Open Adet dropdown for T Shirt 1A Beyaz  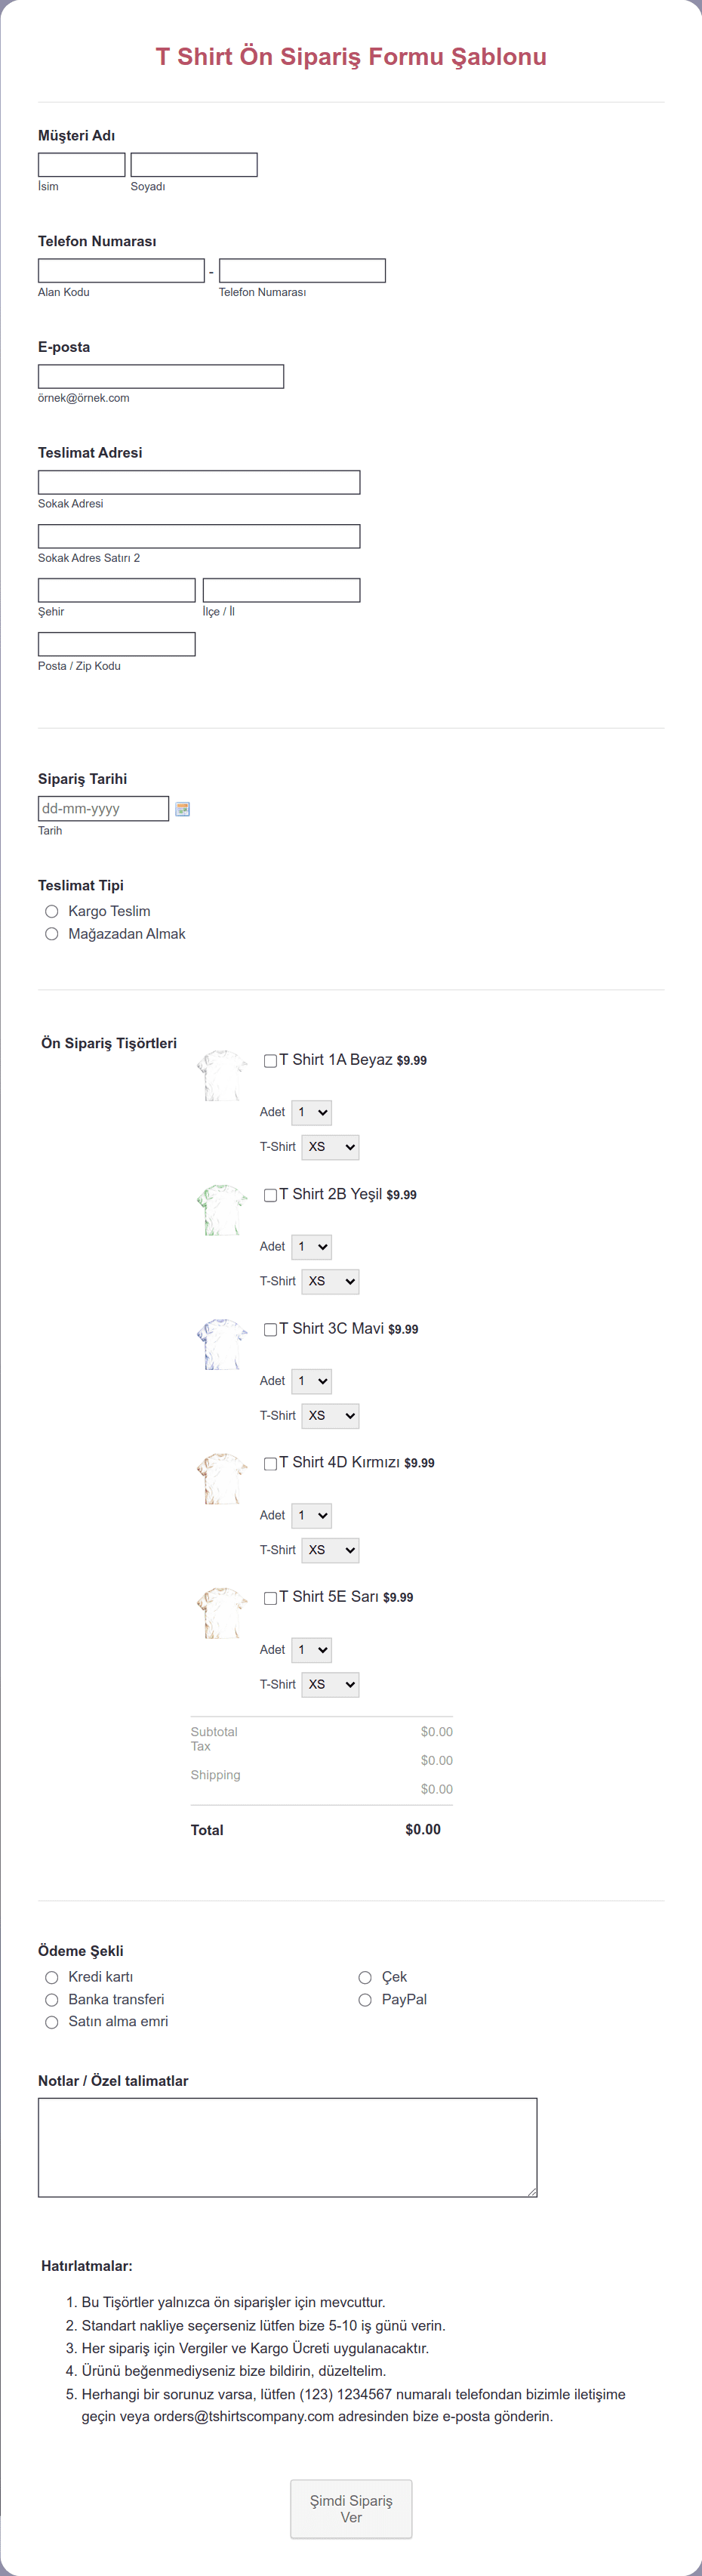(311, 1112)
